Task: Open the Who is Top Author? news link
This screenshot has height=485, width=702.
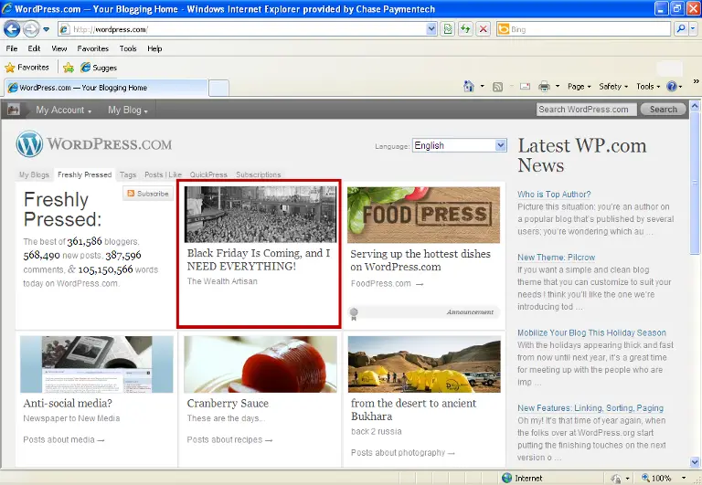Action: pos(554,195)
